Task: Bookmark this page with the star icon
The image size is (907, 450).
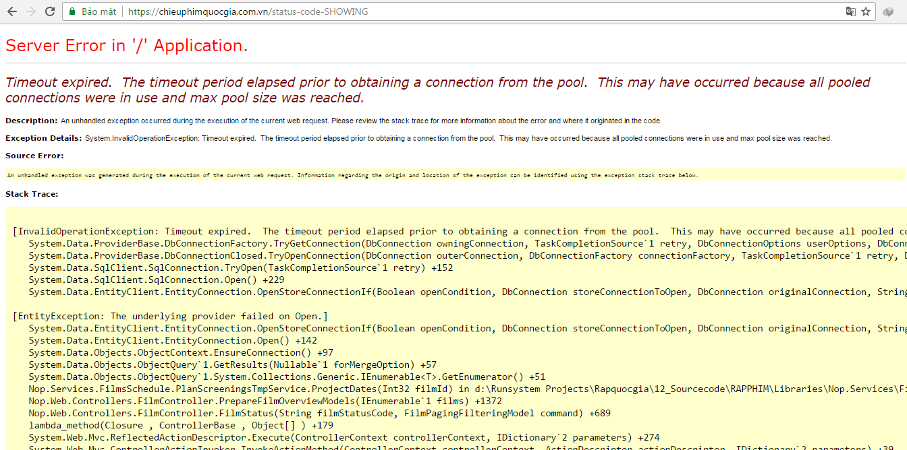Action: 866,11
